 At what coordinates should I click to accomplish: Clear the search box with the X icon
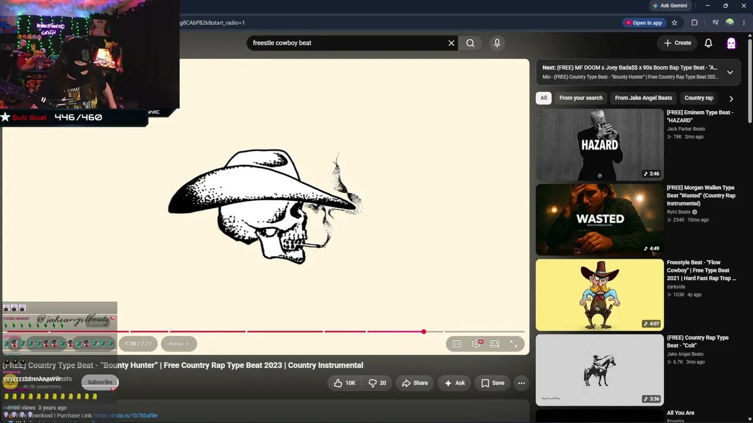[x=451, y=43]
